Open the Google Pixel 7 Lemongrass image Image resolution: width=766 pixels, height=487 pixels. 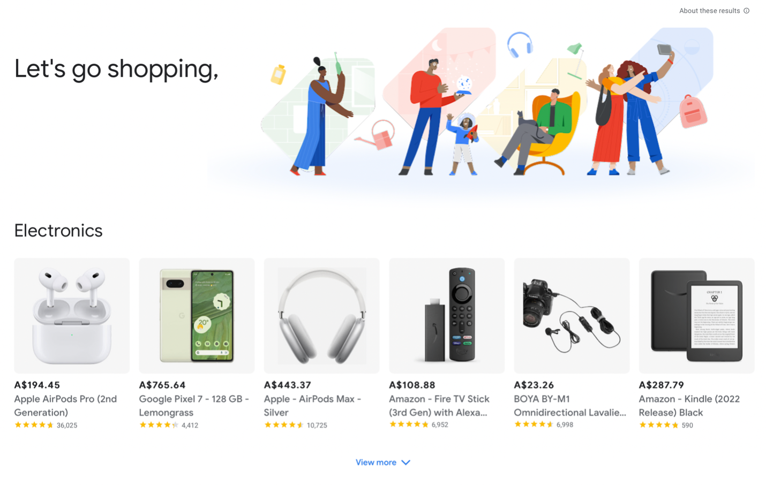[197, 316]
